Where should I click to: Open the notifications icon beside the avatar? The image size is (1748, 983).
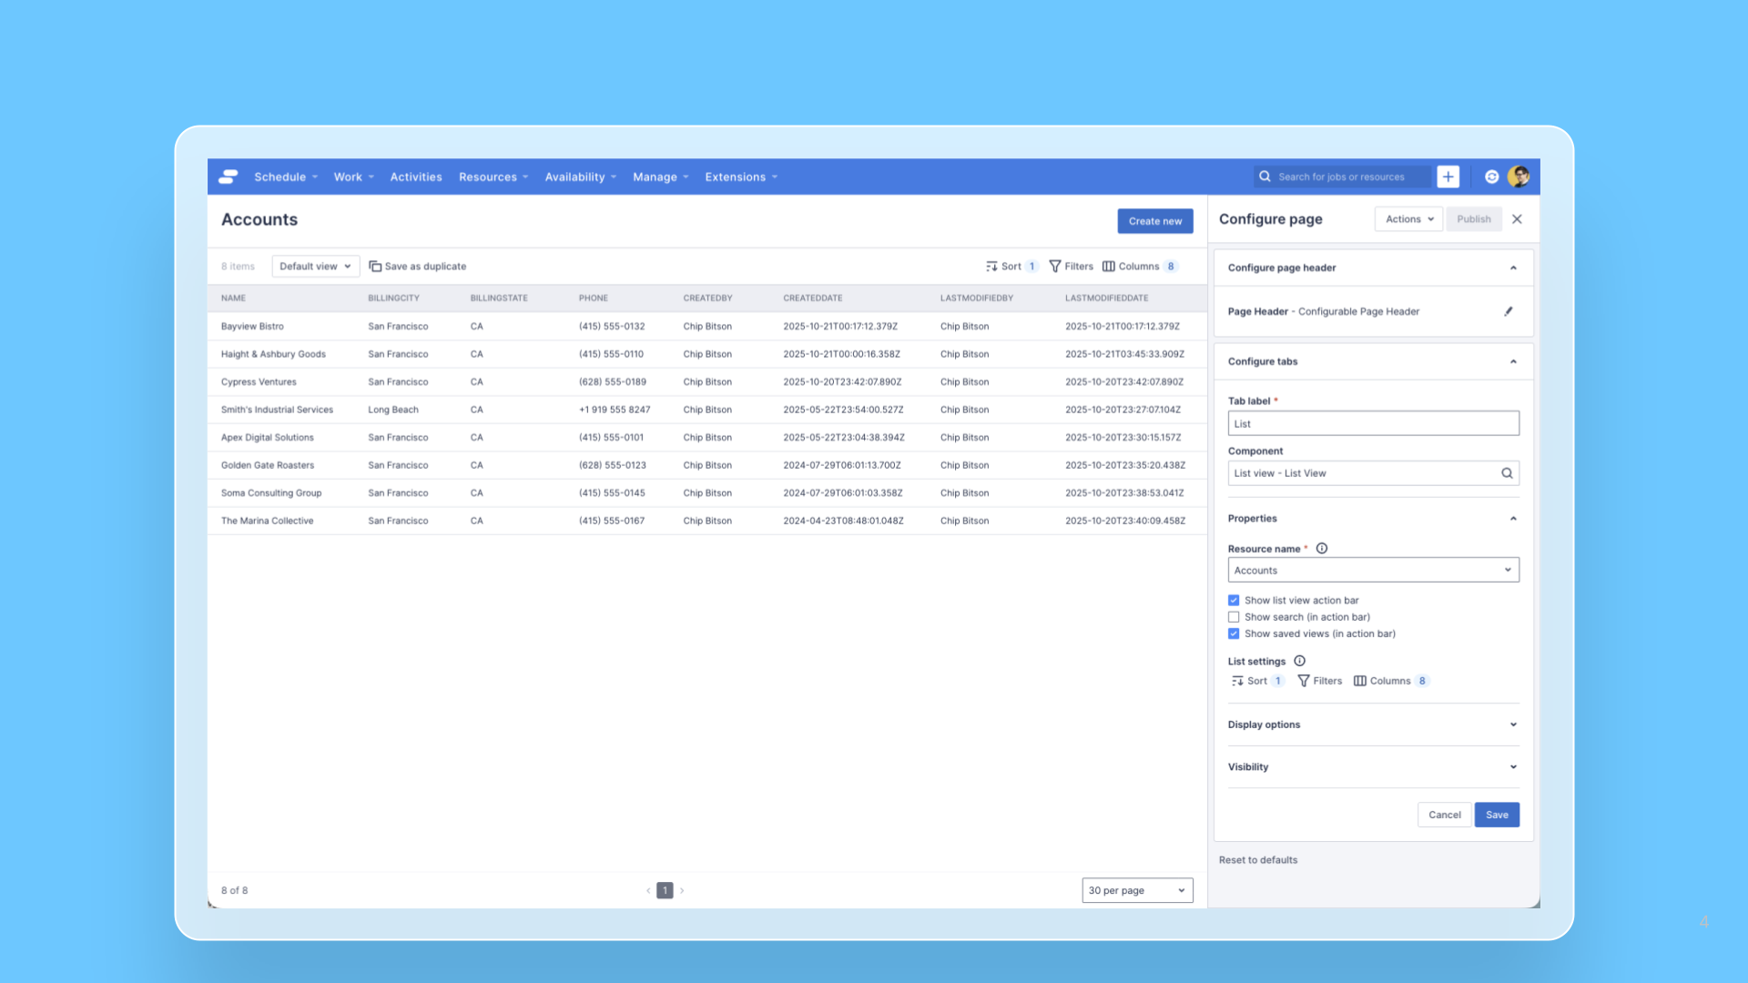(1491, 177)
